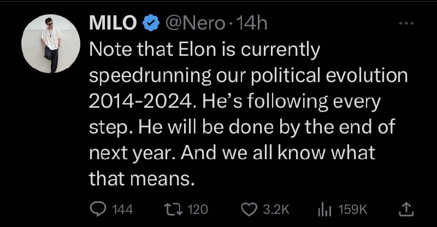Open the @Nero handle link
Screen dimensions: 437x227
(195, 24)
